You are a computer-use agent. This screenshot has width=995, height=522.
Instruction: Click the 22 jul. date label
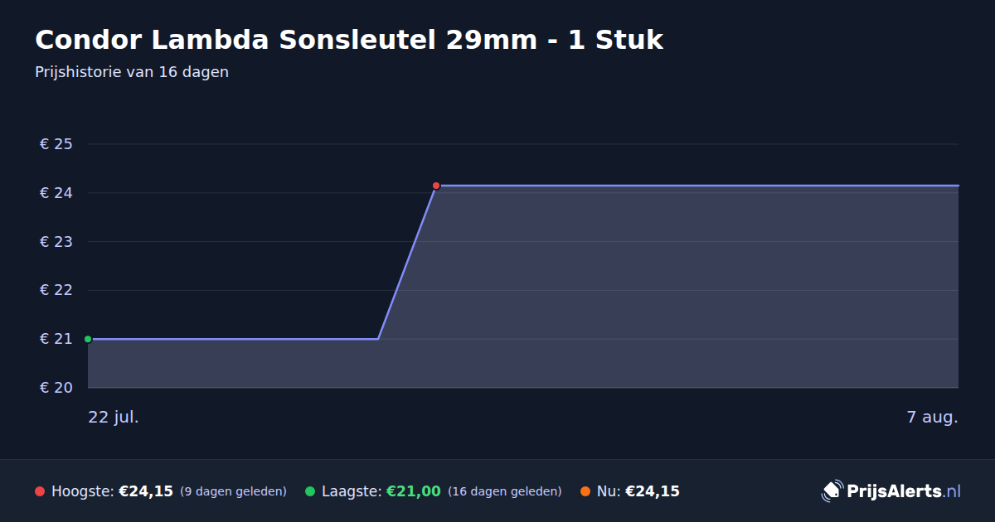tap(114, 418)
